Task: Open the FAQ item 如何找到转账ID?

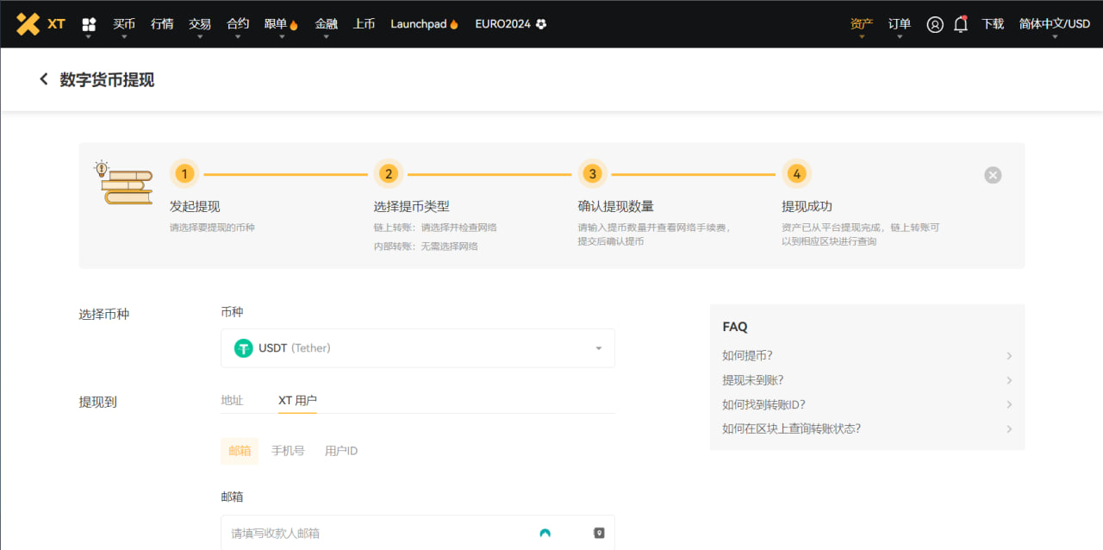Action: pos(867,404)
